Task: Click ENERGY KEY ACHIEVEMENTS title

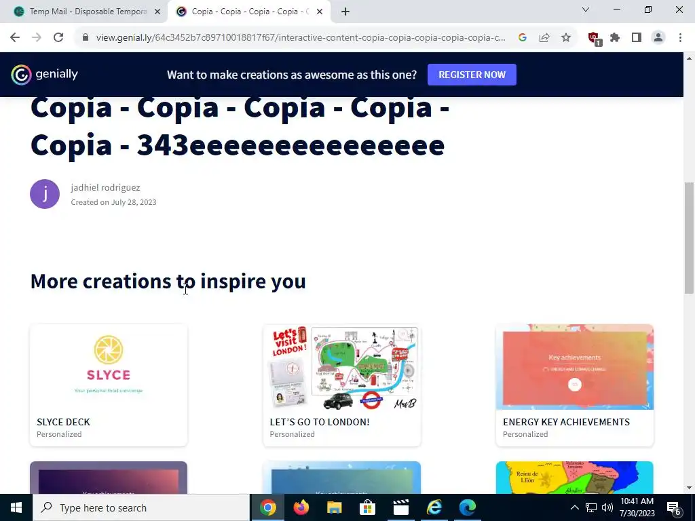Action: (567, 422)
